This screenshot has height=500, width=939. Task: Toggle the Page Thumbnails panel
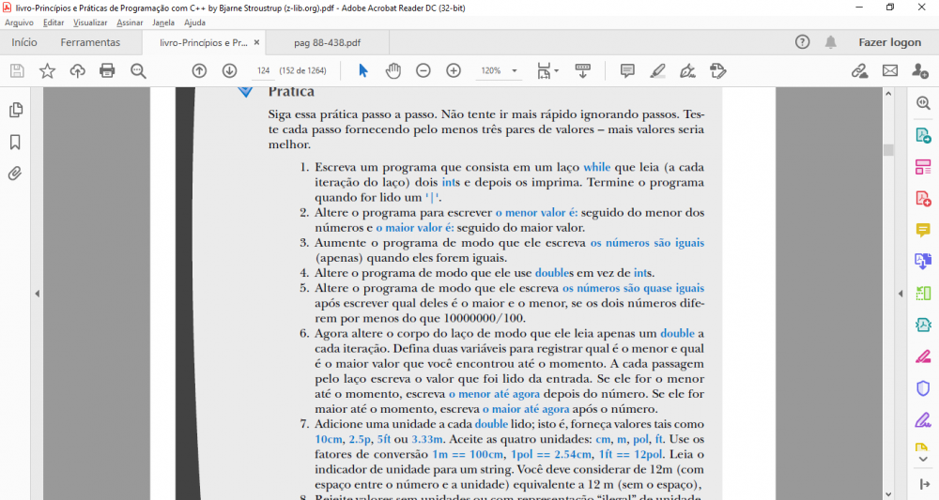(x=15, y=110)
